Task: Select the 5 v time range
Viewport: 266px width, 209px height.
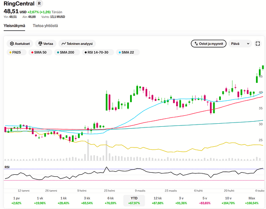Action: coord(205,200)
